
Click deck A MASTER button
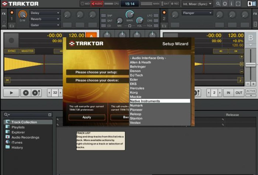click(x=27, y=51)
